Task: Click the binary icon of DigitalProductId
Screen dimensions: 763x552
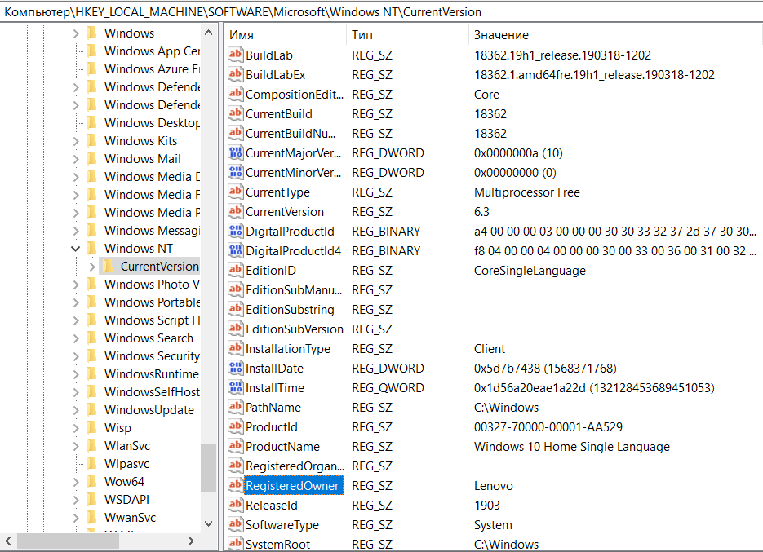Action: pyautogui.click(x=236, y=231)
